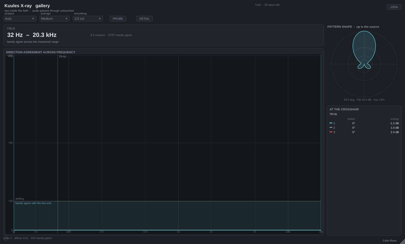Image resolution: width=405 pixels, height=244 pixels.
Task: Click the 100% zoom button
Action: (394, 7)
